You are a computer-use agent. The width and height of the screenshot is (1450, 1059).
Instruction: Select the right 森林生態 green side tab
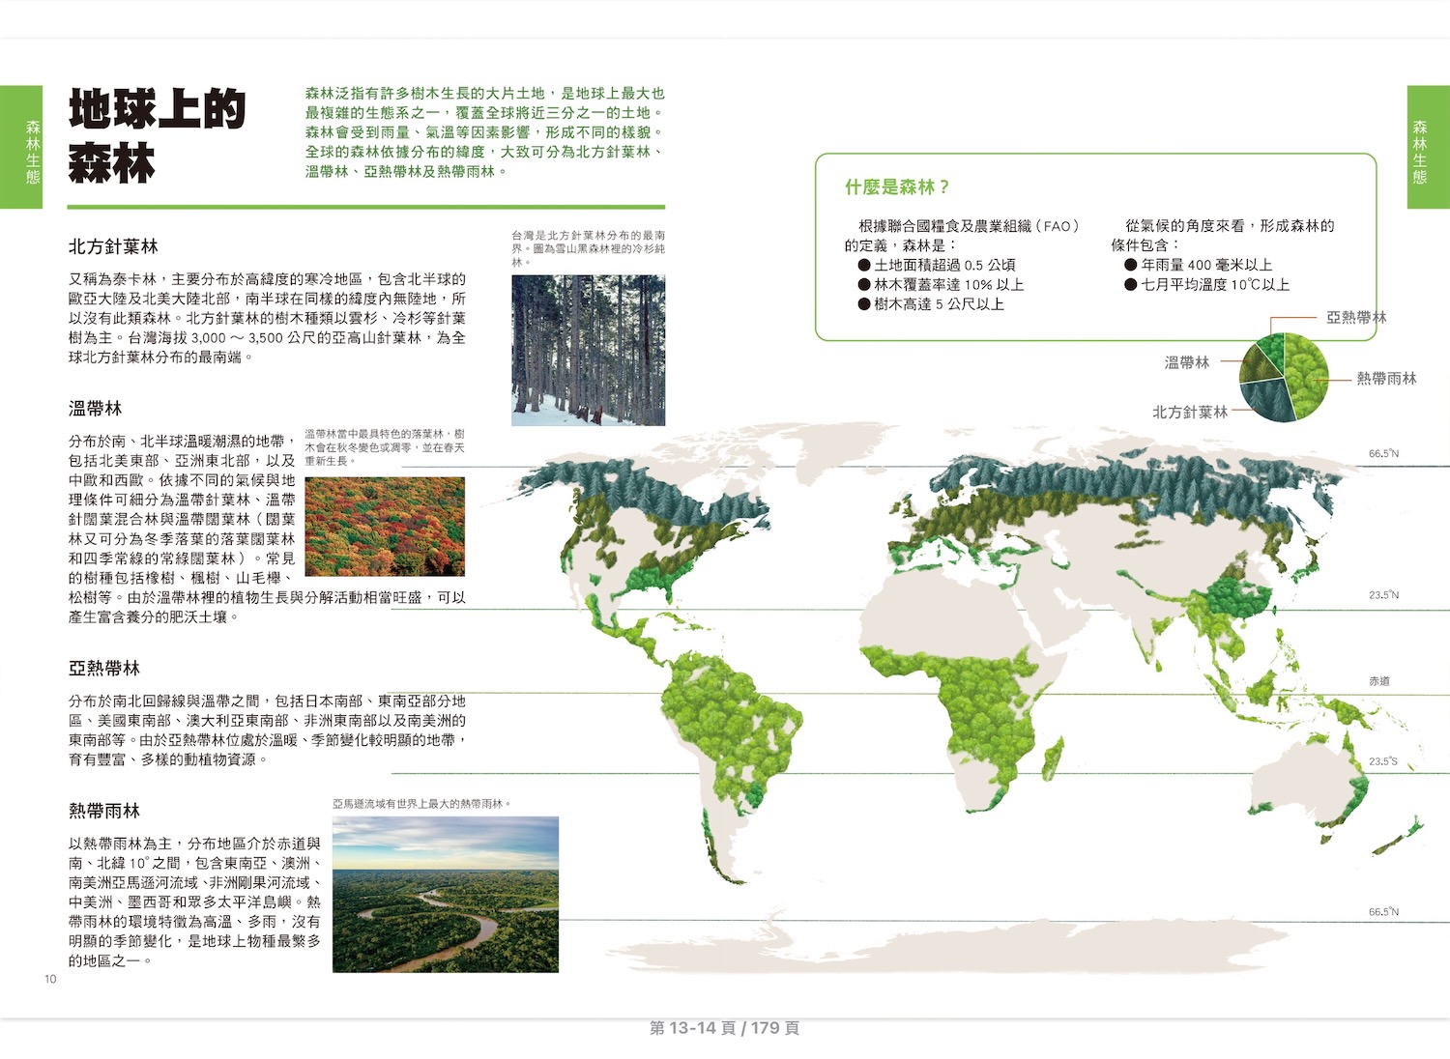pos(1428,148)
